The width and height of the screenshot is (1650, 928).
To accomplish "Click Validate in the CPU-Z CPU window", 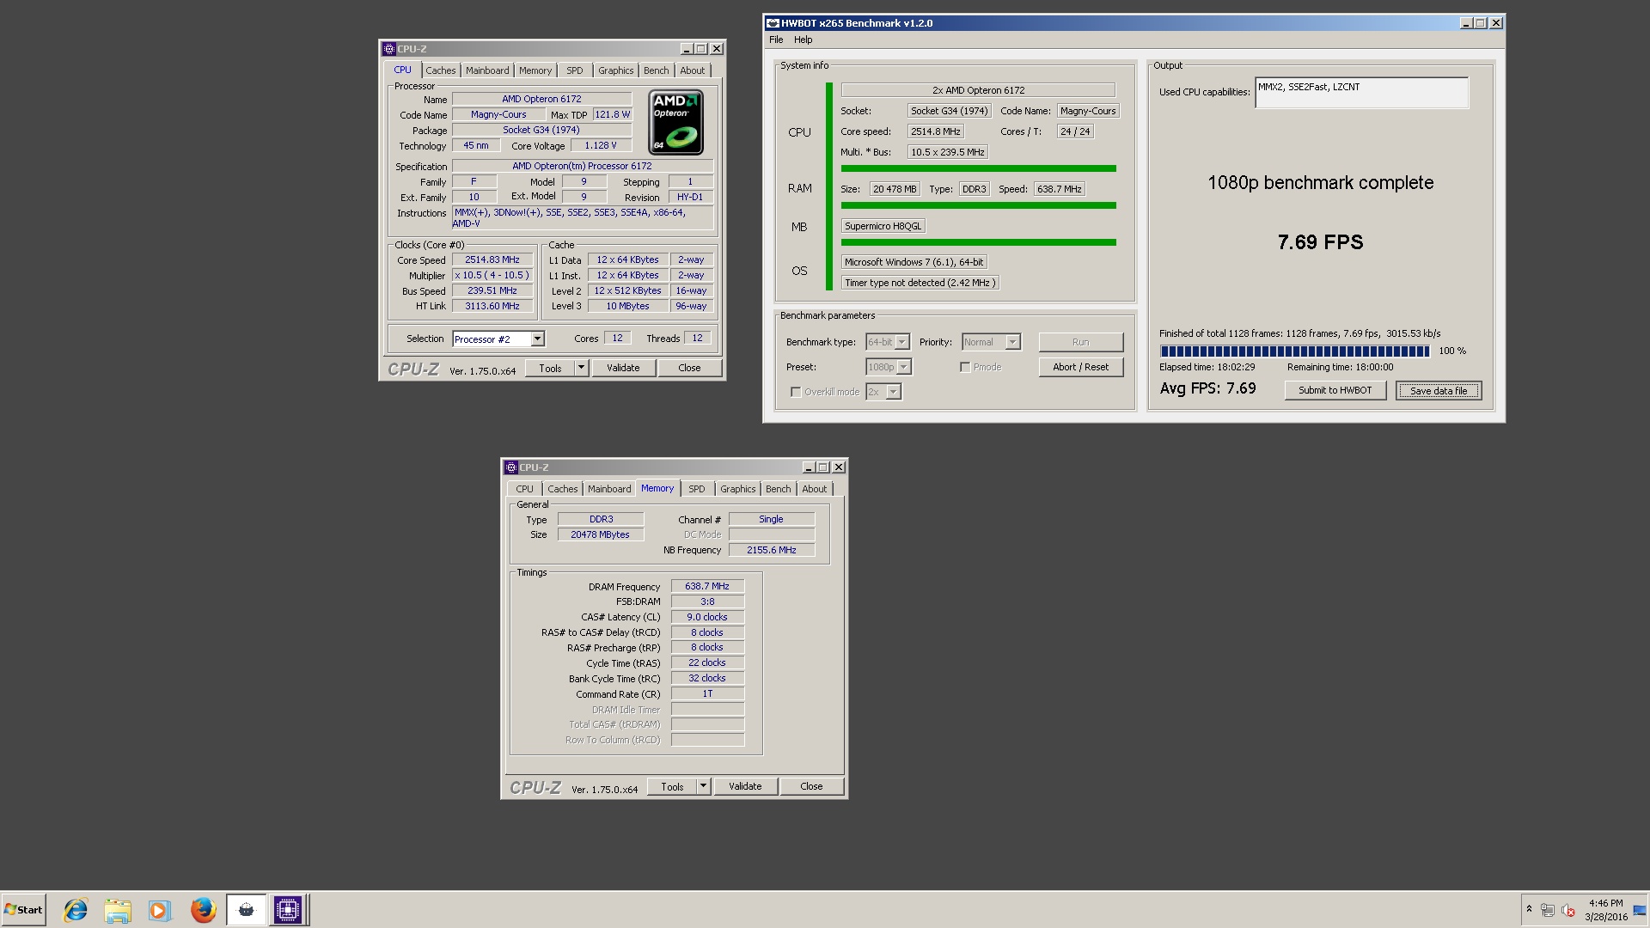I will (623, 368).
